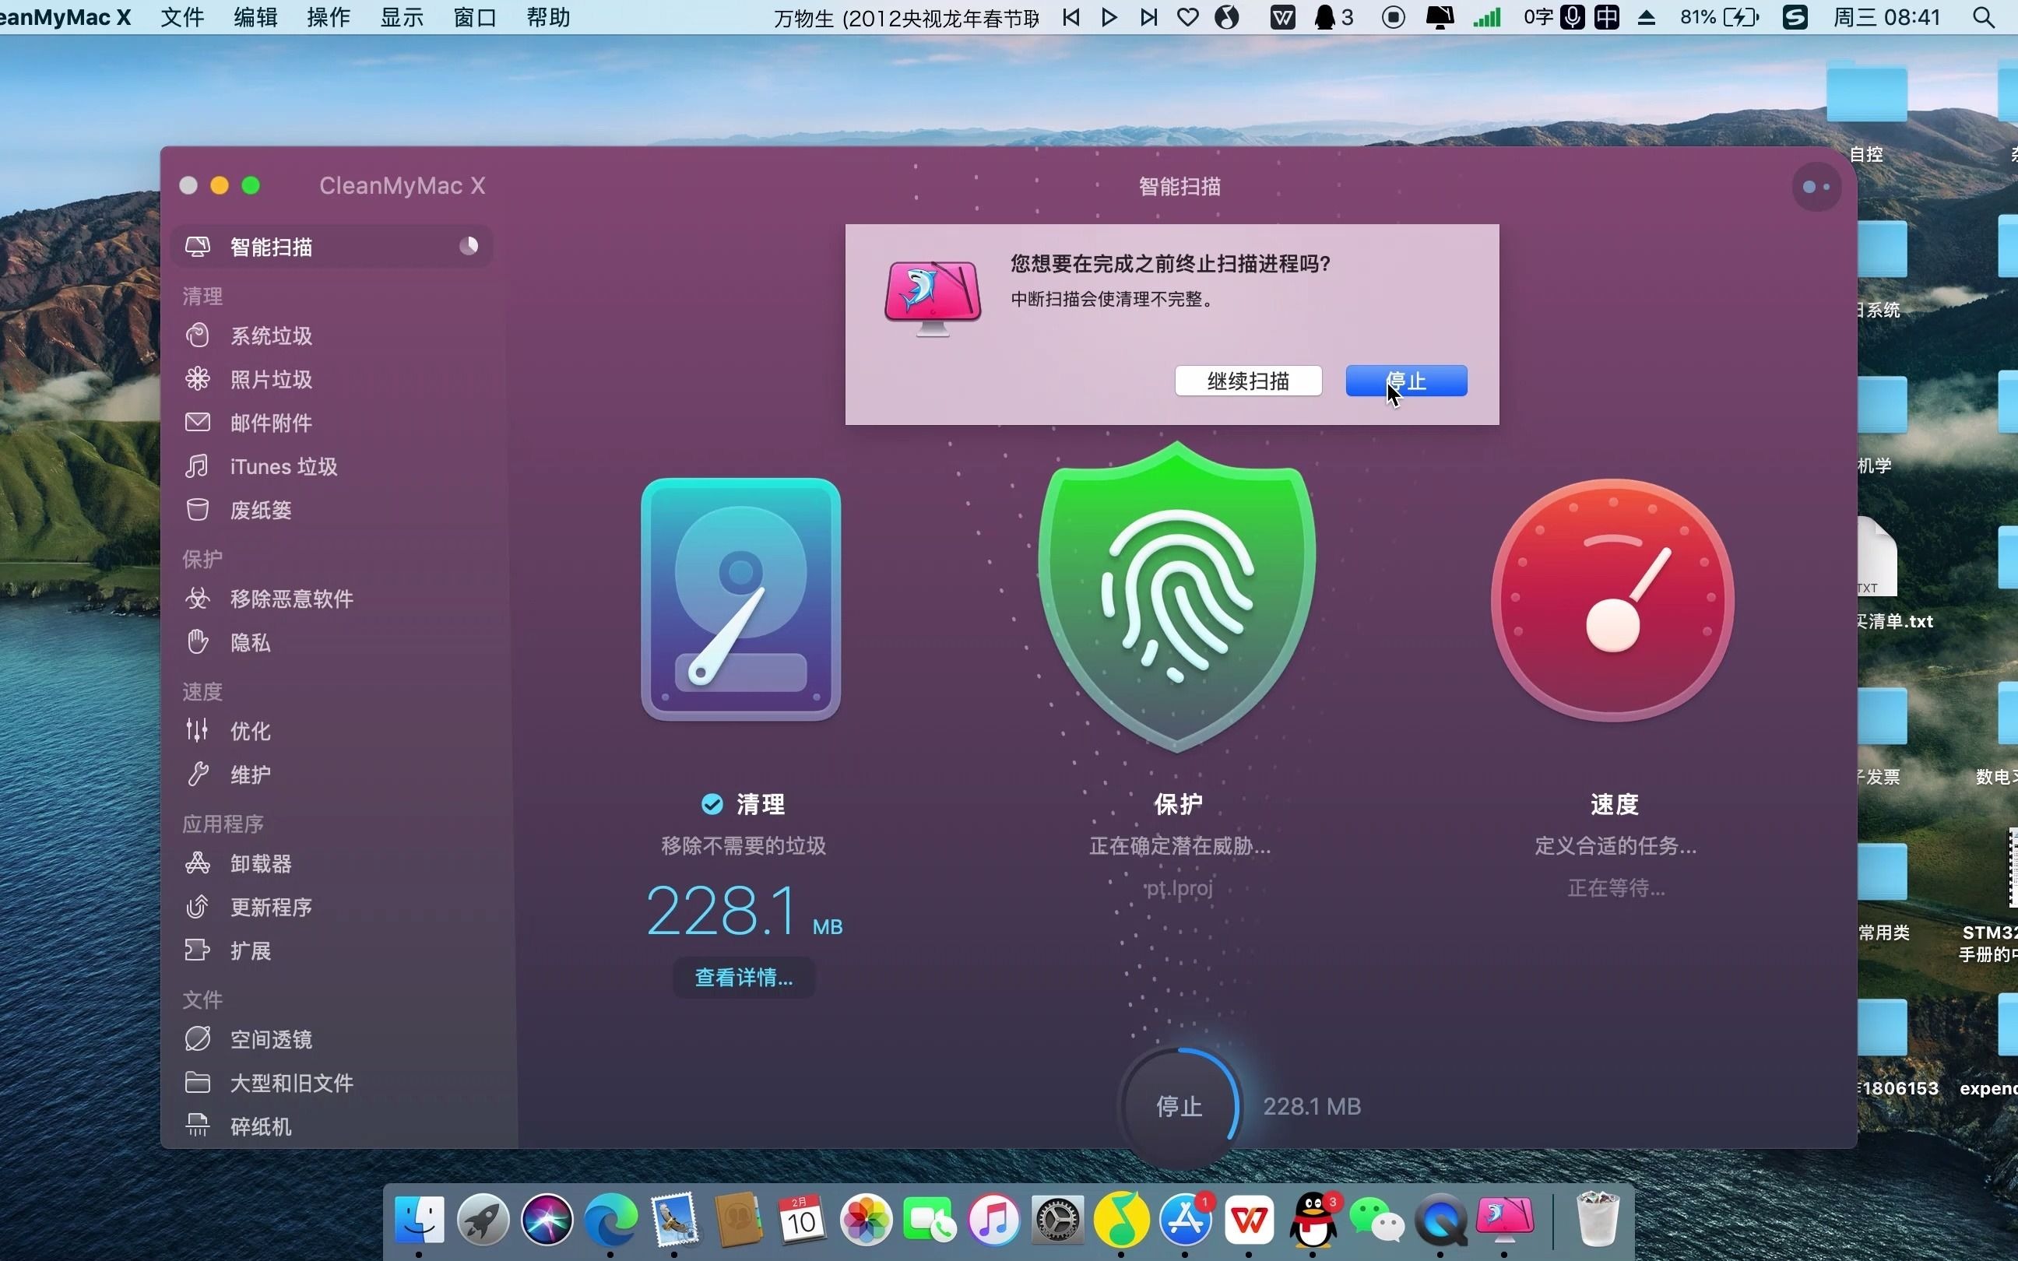
Task: Open Siri from the Dock
Action: point(547,1219)
